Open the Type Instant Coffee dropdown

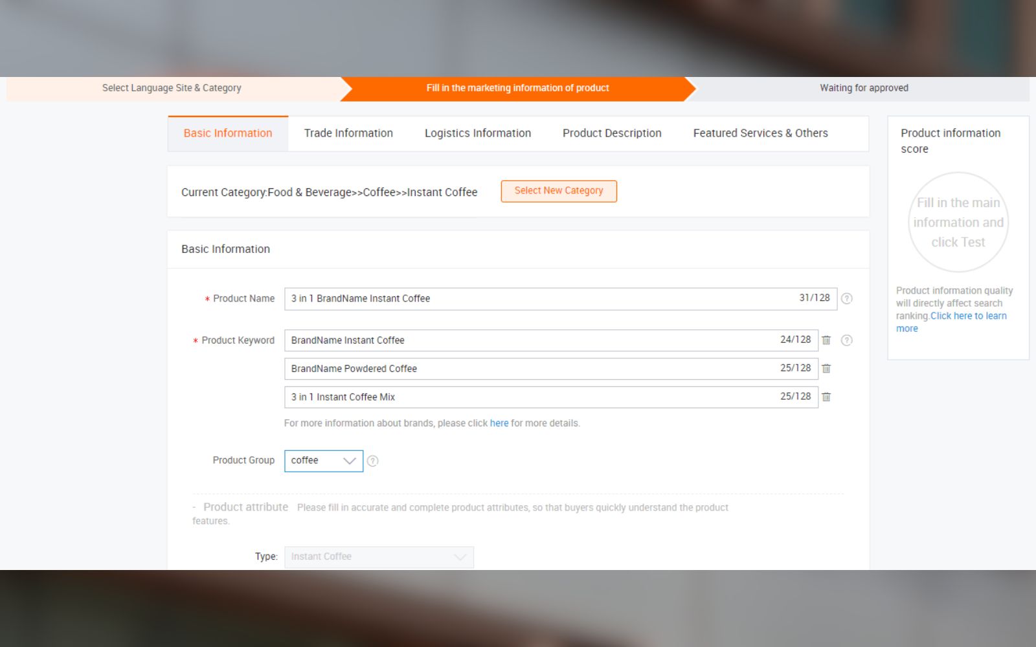click(x=379, y=557)
